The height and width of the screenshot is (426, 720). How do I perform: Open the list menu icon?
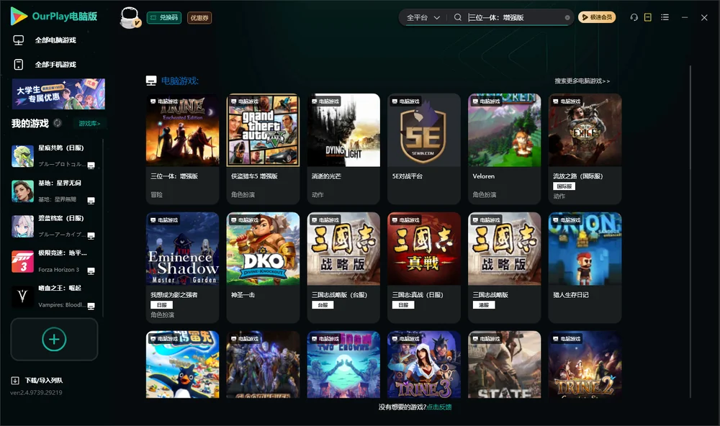(665, 17)
